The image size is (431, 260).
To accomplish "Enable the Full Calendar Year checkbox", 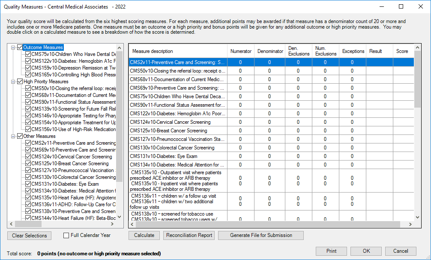I will 66,235.
